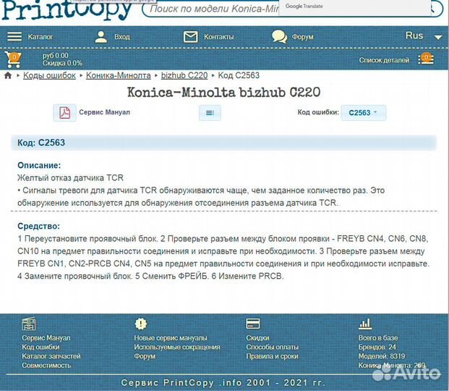Click the list view icon button
The height and width of the screenshot is (391, 449).
tap(210, 113)
